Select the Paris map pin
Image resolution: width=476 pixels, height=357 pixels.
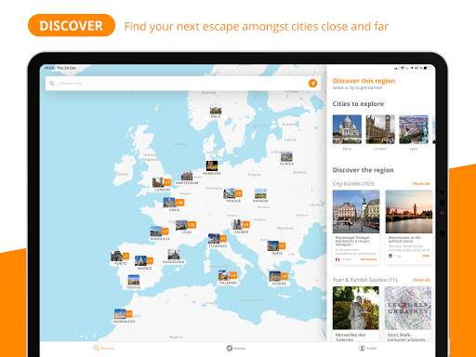coord(174,205)
